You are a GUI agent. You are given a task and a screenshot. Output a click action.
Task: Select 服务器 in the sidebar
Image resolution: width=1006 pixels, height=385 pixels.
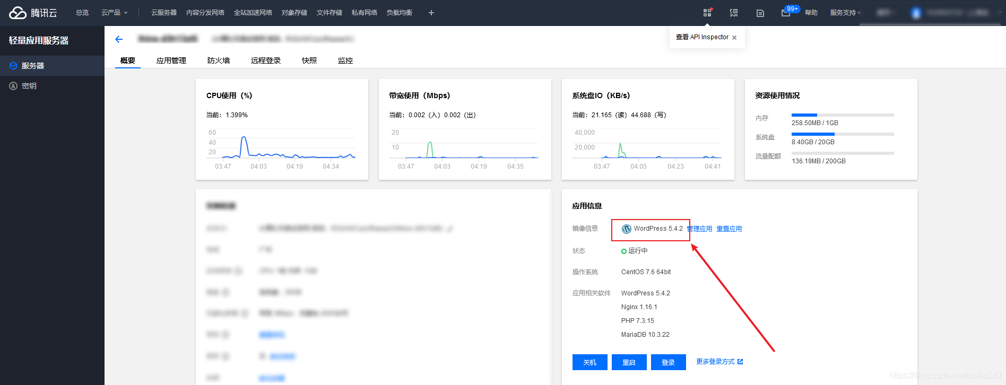click(52, 66)
